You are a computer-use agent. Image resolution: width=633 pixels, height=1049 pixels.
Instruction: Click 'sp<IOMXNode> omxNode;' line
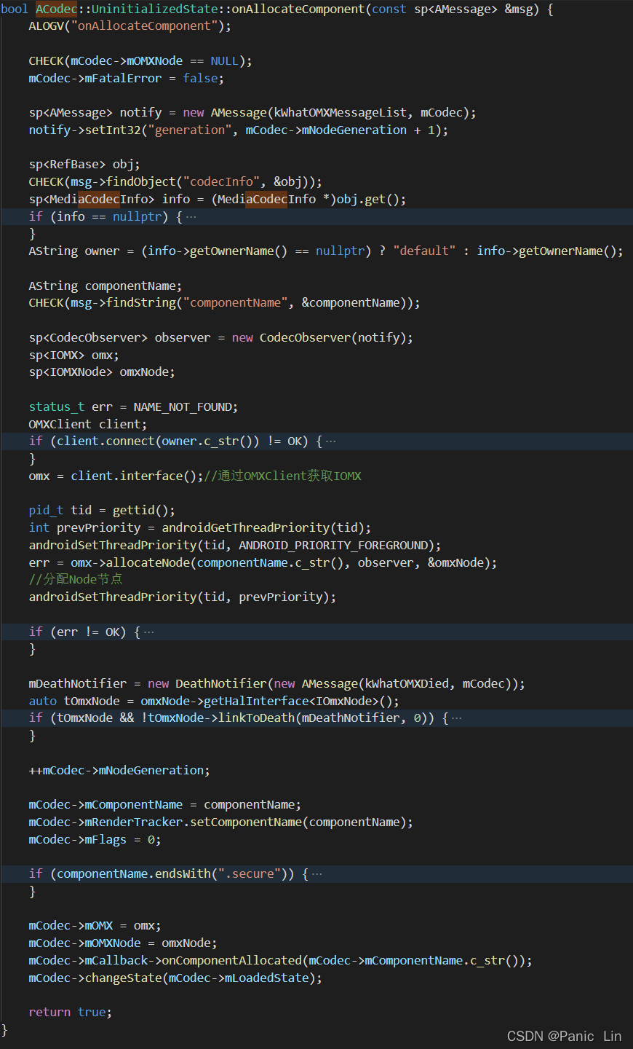(102, 372)
